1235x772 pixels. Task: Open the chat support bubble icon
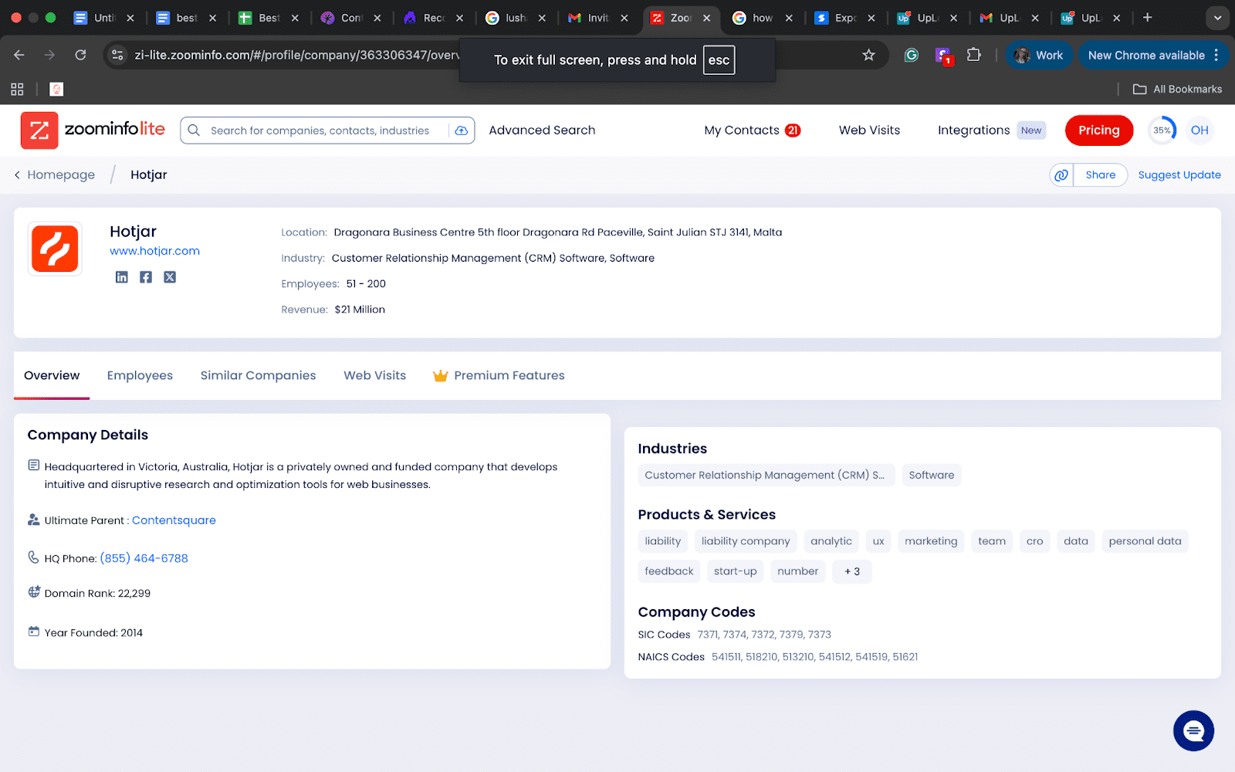pyautogui.click(x=1193, y=730)
